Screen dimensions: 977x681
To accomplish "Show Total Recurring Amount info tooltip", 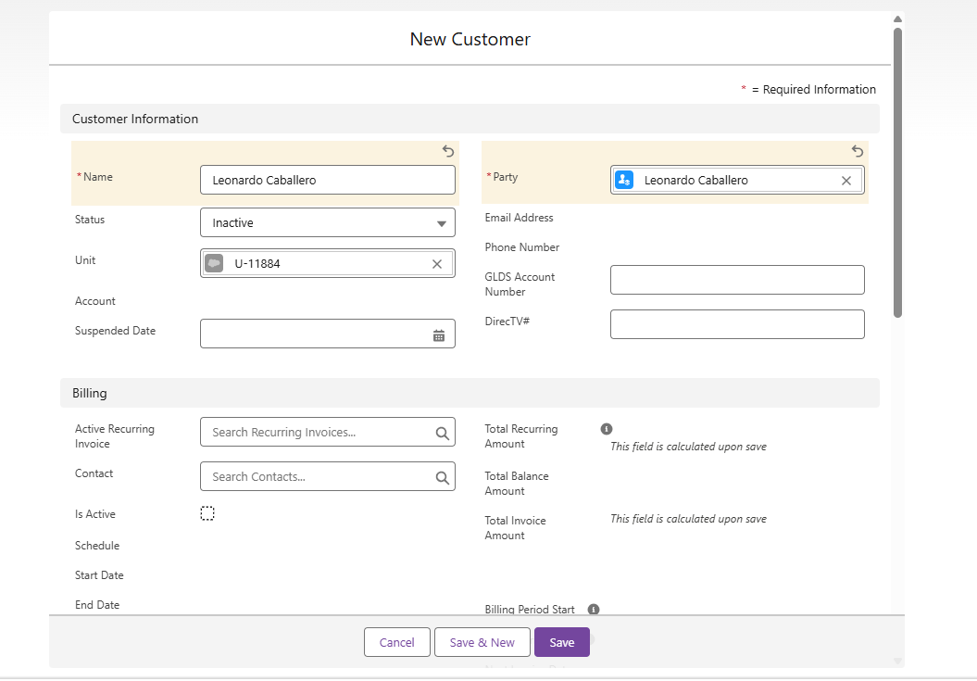I will [x=607, y=429].
